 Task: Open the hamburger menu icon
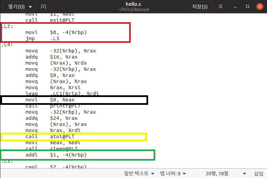click(221, 6)
